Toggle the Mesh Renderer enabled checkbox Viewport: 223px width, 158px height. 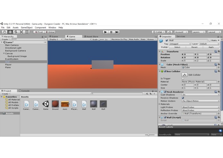tap(165, 92)
